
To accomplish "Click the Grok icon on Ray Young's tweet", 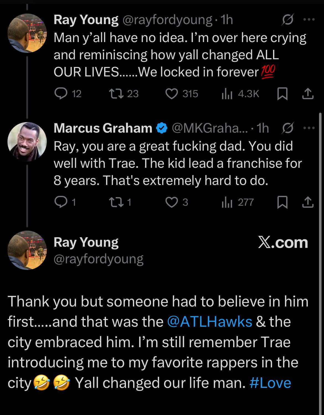I will coord(287,20).
